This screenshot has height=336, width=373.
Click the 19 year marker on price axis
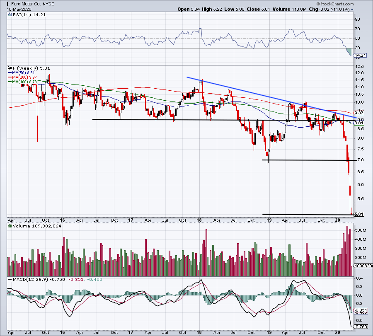[269, 220]
